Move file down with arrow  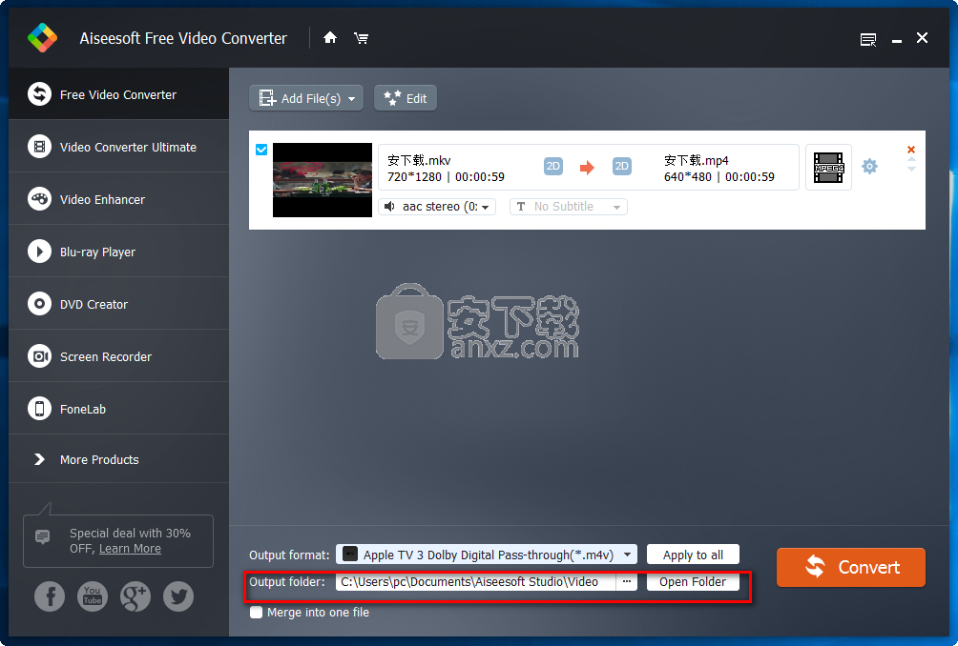pyautogui.click(x=911, y=169)
